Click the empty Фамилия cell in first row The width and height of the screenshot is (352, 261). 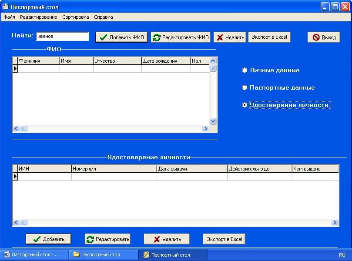click(39, 68)
